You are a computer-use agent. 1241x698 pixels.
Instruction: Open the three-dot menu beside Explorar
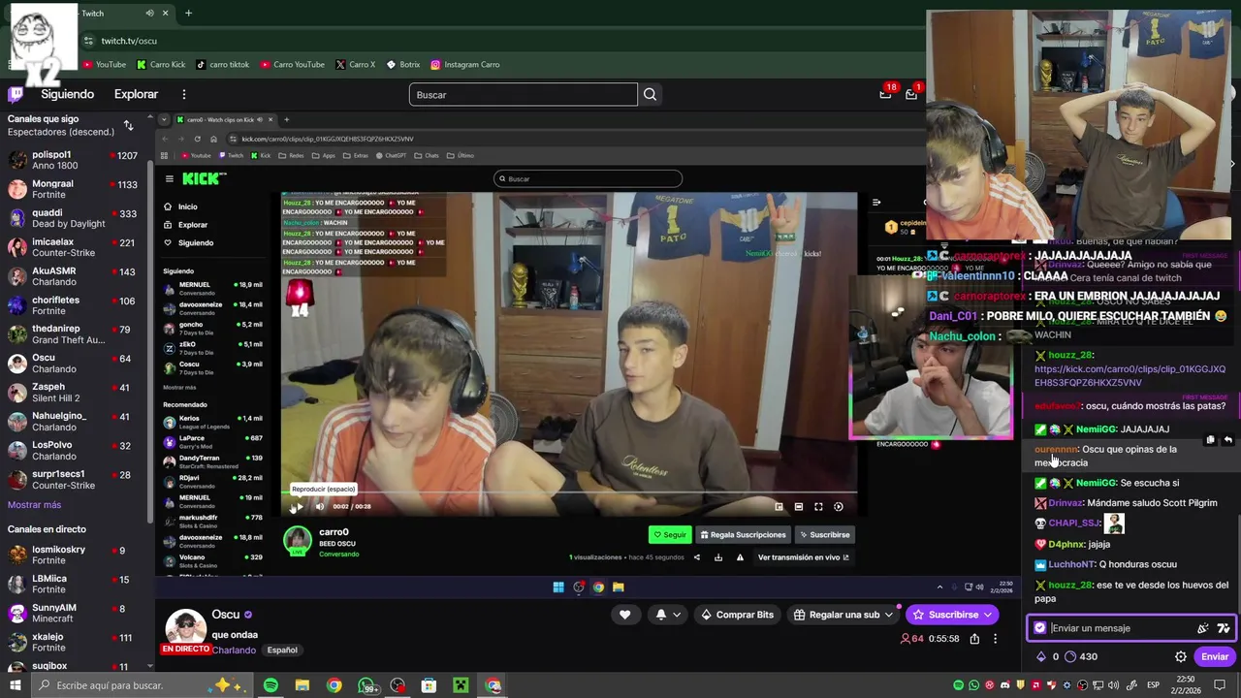[183, 94]
